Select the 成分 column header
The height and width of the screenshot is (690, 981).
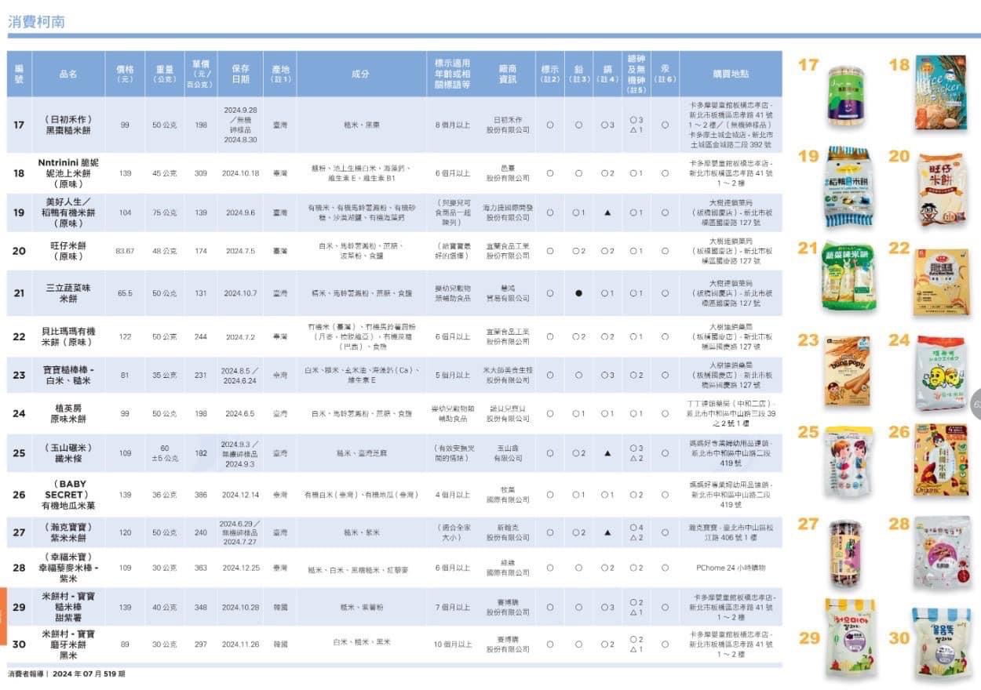pyautogui.click(x=360, y=74)
